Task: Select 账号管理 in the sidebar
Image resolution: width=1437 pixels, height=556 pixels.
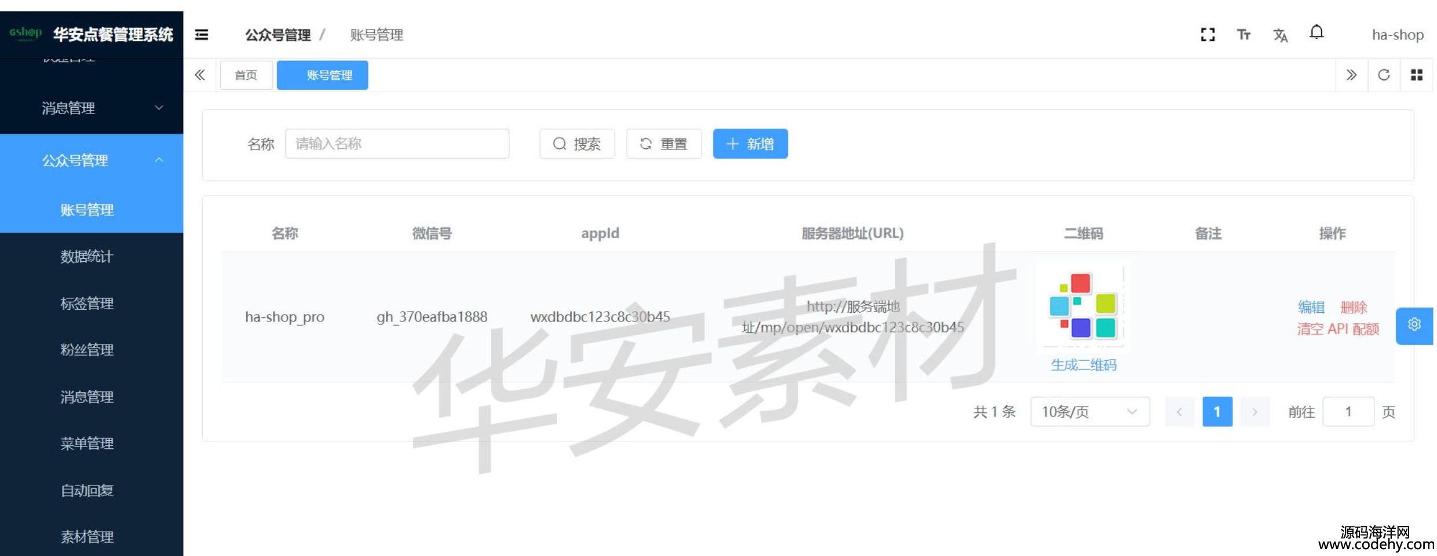Action: click(x=92, y=210)
